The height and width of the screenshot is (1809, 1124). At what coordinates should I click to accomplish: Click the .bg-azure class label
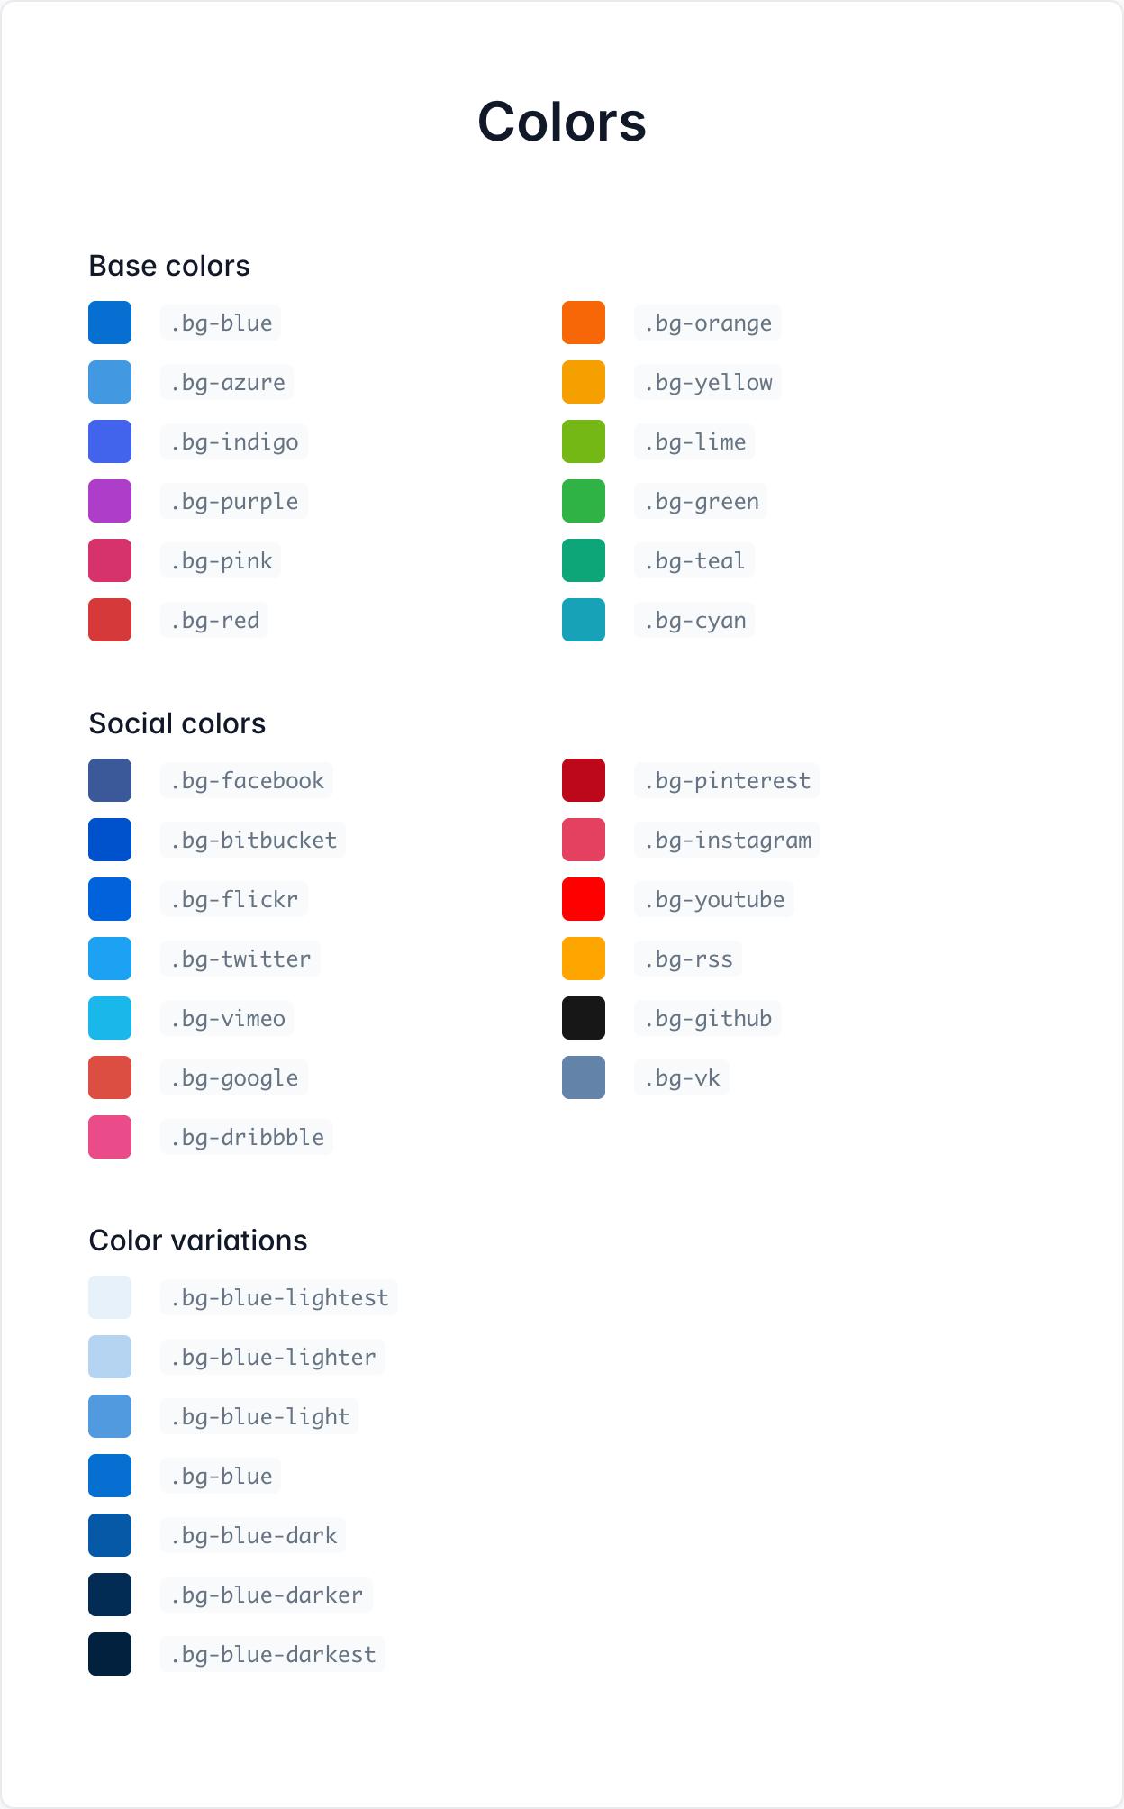(x=227, y=382)
